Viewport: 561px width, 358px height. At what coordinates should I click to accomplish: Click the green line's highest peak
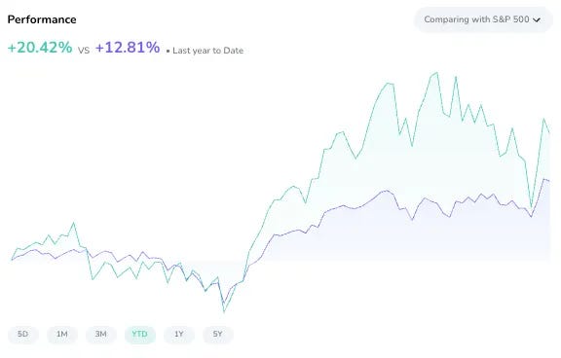[436, 73]
